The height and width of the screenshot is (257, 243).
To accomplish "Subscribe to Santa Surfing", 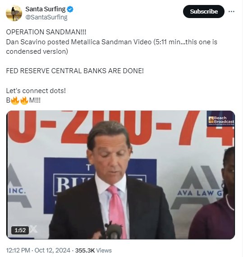I will point(204,11).
